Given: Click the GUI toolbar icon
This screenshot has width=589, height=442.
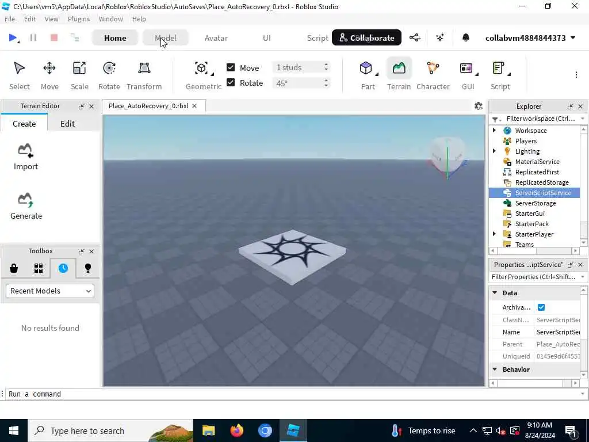Looking at the screenshot, I should [468, 75].
